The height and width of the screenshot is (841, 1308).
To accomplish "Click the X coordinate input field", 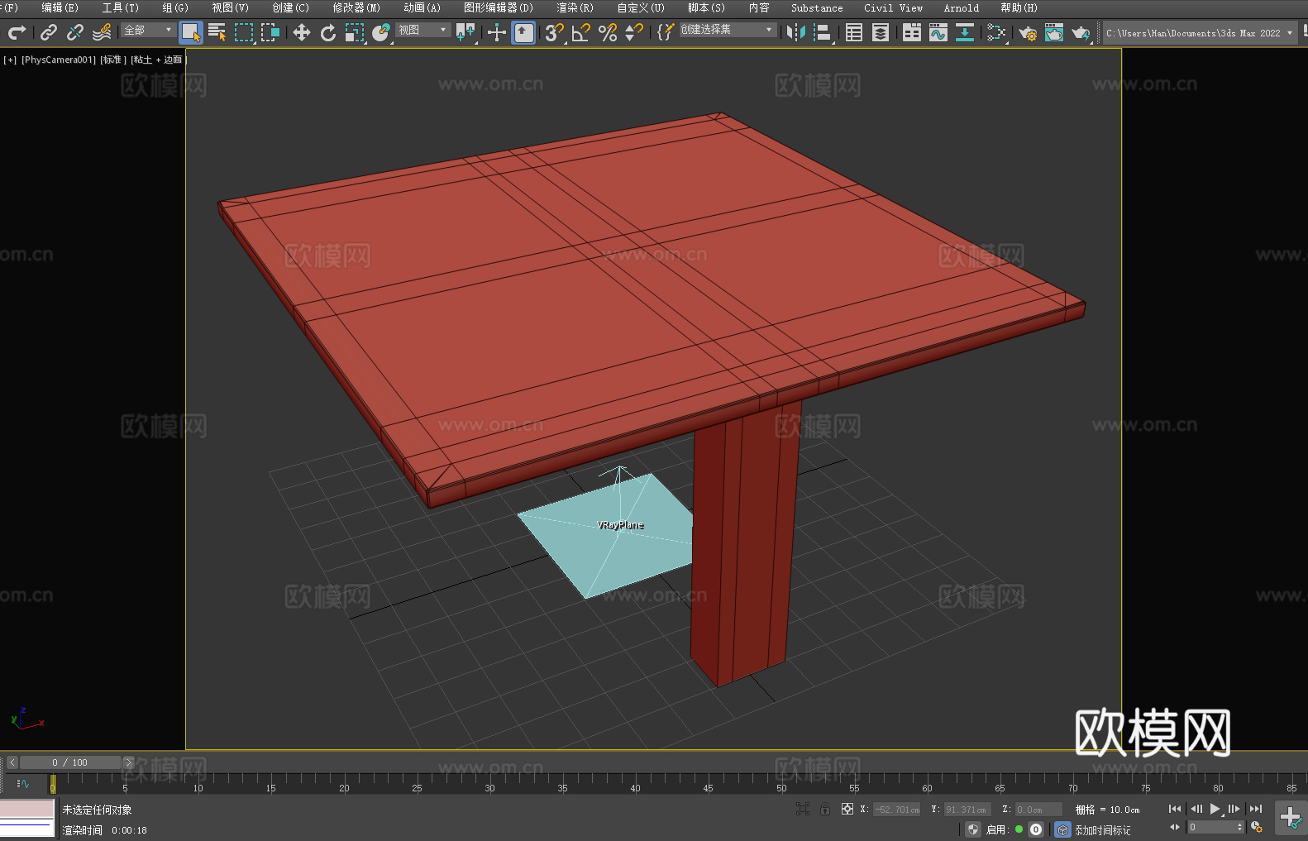I will pyautogui.click(x=898, y=810).
